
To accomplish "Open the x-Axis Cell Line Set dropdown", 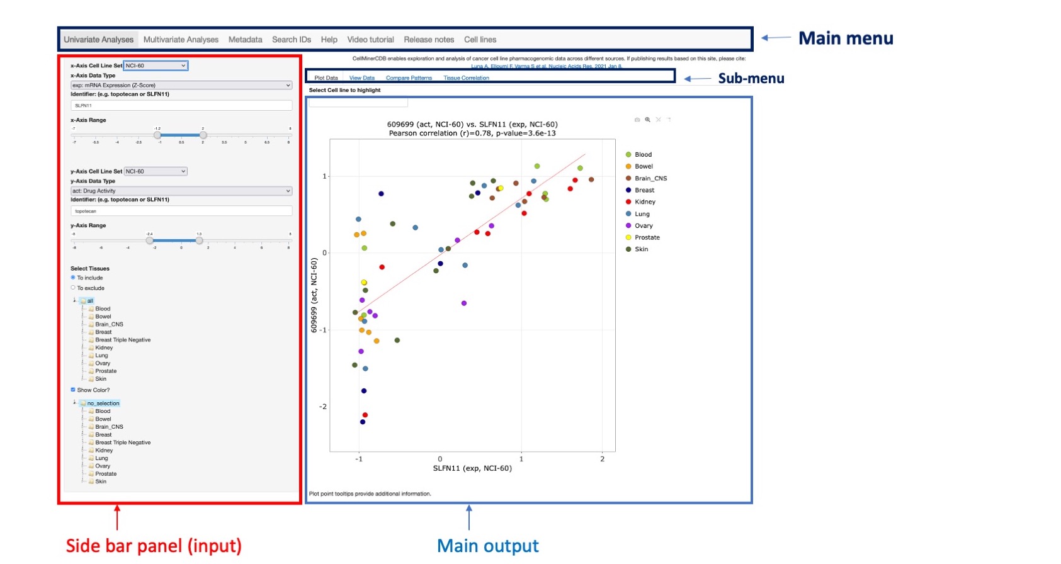I will [156, 65].
